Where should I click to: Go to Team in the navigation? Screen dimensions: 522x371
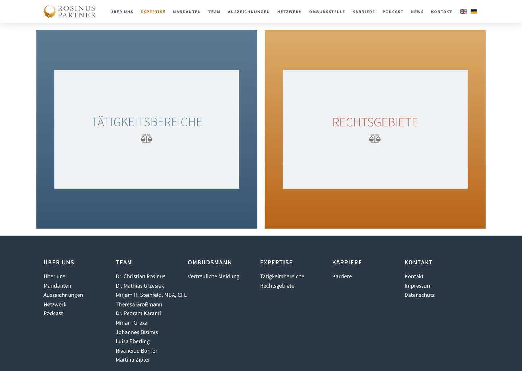[214, 12]
